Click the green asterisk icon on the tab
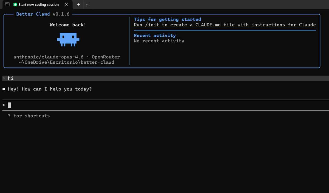Screen dimensions: 329x193 coord(16,5)
